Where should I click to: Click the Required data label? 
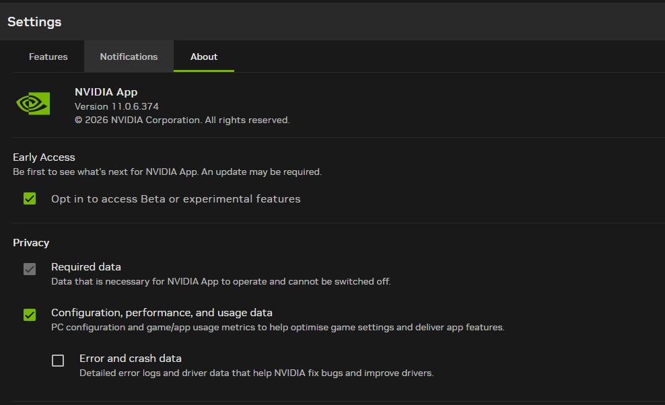(x=86, y=267)
